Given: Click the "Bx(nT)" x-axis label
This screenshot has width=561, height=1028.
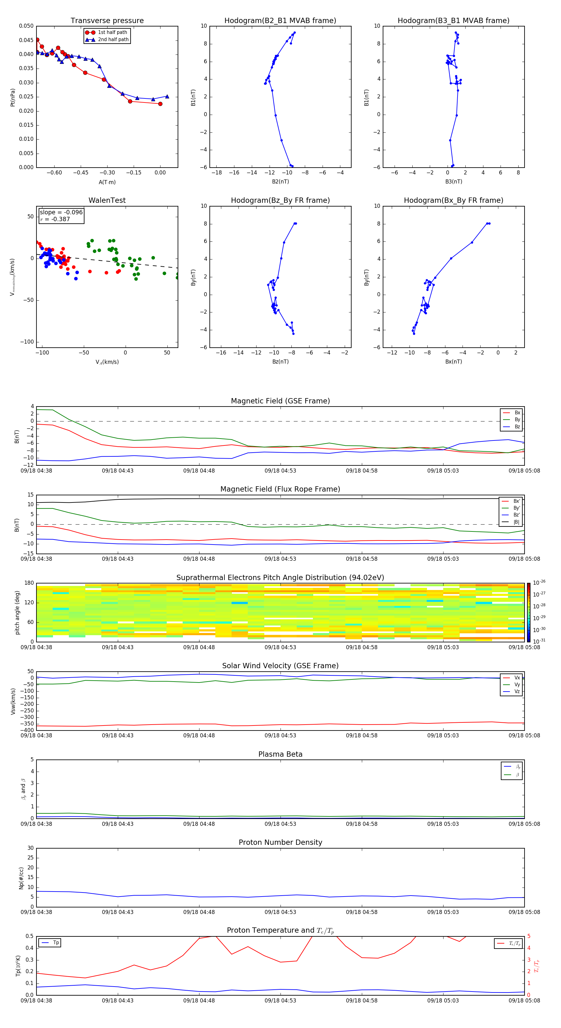Looking at the screenshot, I should pyautogui.click(x=453, y=362).
